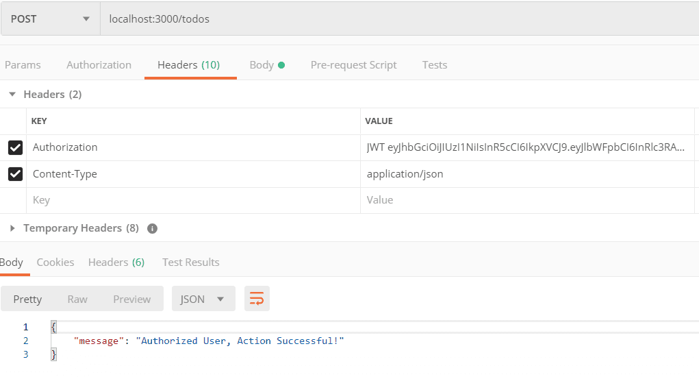
Task: Select the response Body tab
Action: coord(12,262)
